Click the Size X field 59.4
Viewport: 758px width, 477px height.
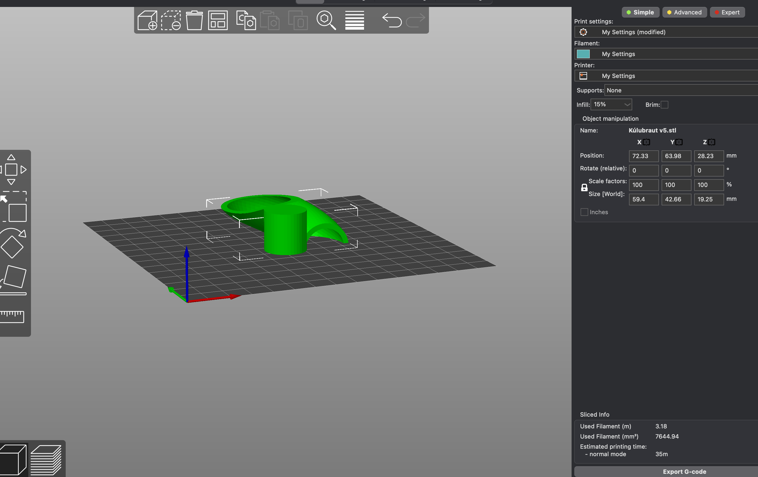pyautogui.click(x=643, y=199)
